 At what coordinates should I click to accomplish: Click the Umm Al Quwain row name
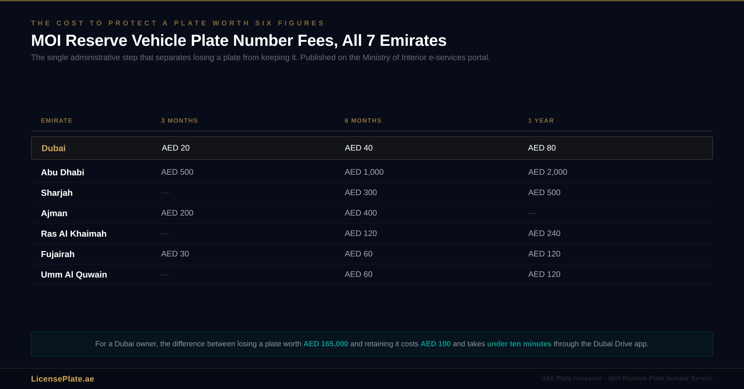point(74,275)
